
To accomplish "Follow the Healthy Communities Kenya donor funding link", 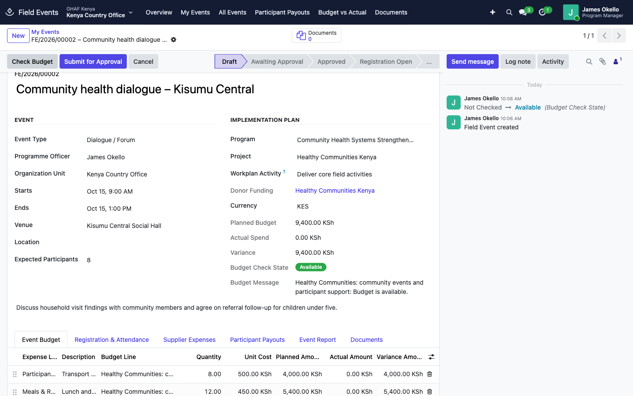I will 335,191.
